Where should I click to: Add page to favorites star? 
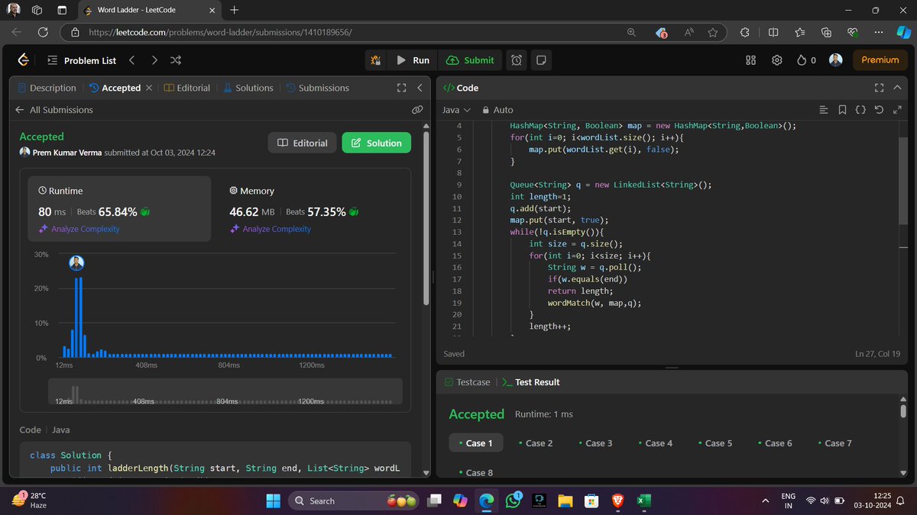(713, 33)
